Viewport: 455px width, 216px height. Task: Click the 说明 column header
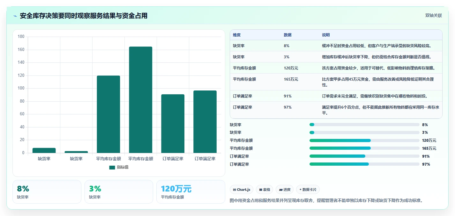point(326,35)
